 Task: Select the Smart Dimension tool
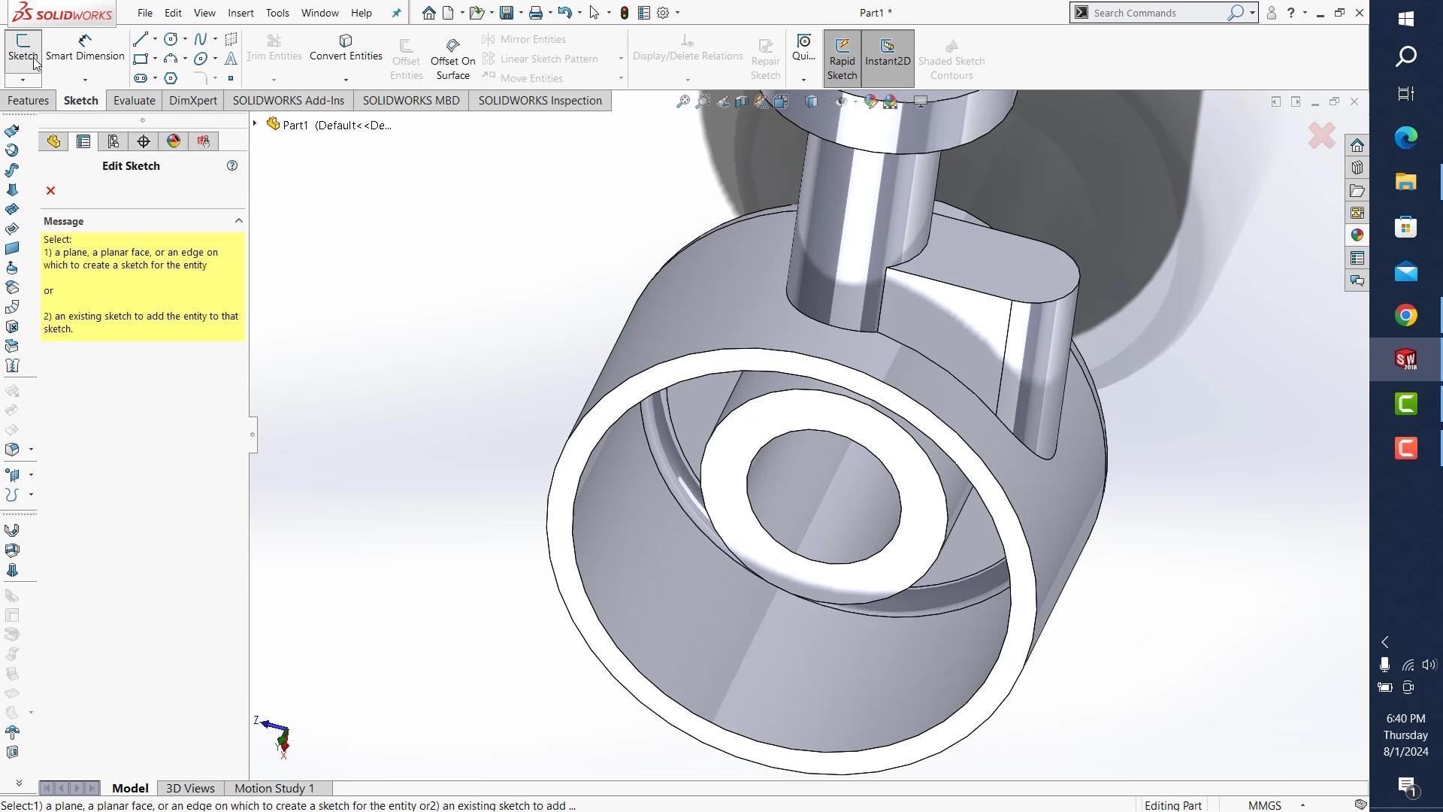(84, 47)
